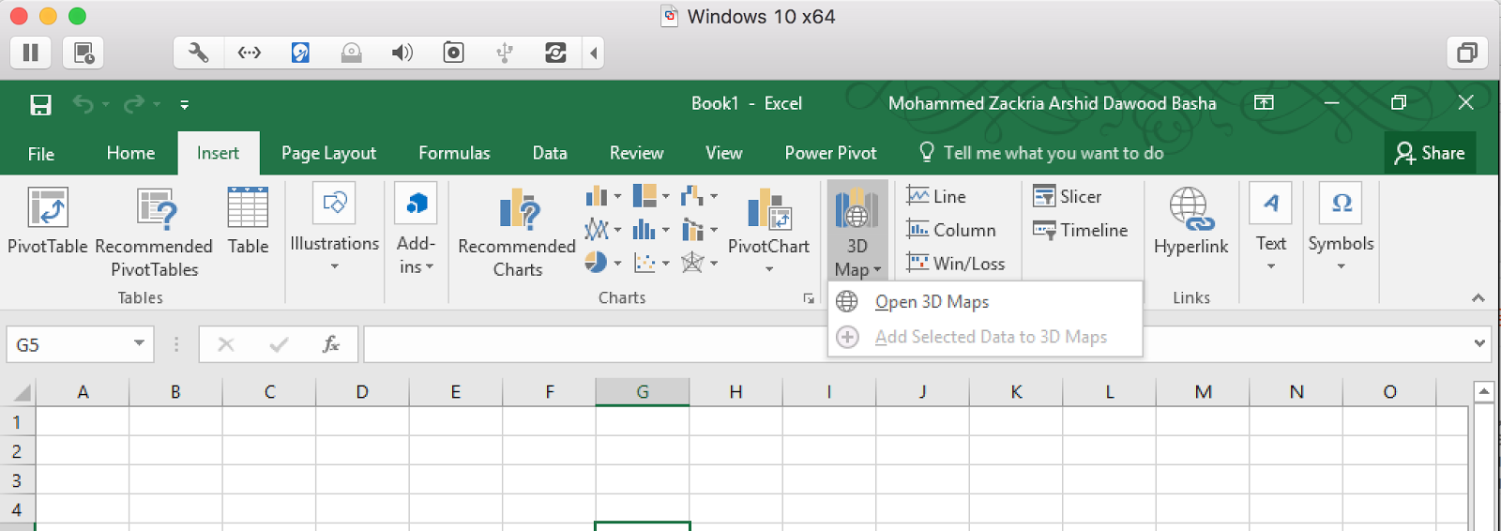Screen dimensions: 1501x531
Task: Expand the Undo history dropdown arrow
Action: (106, 104)
